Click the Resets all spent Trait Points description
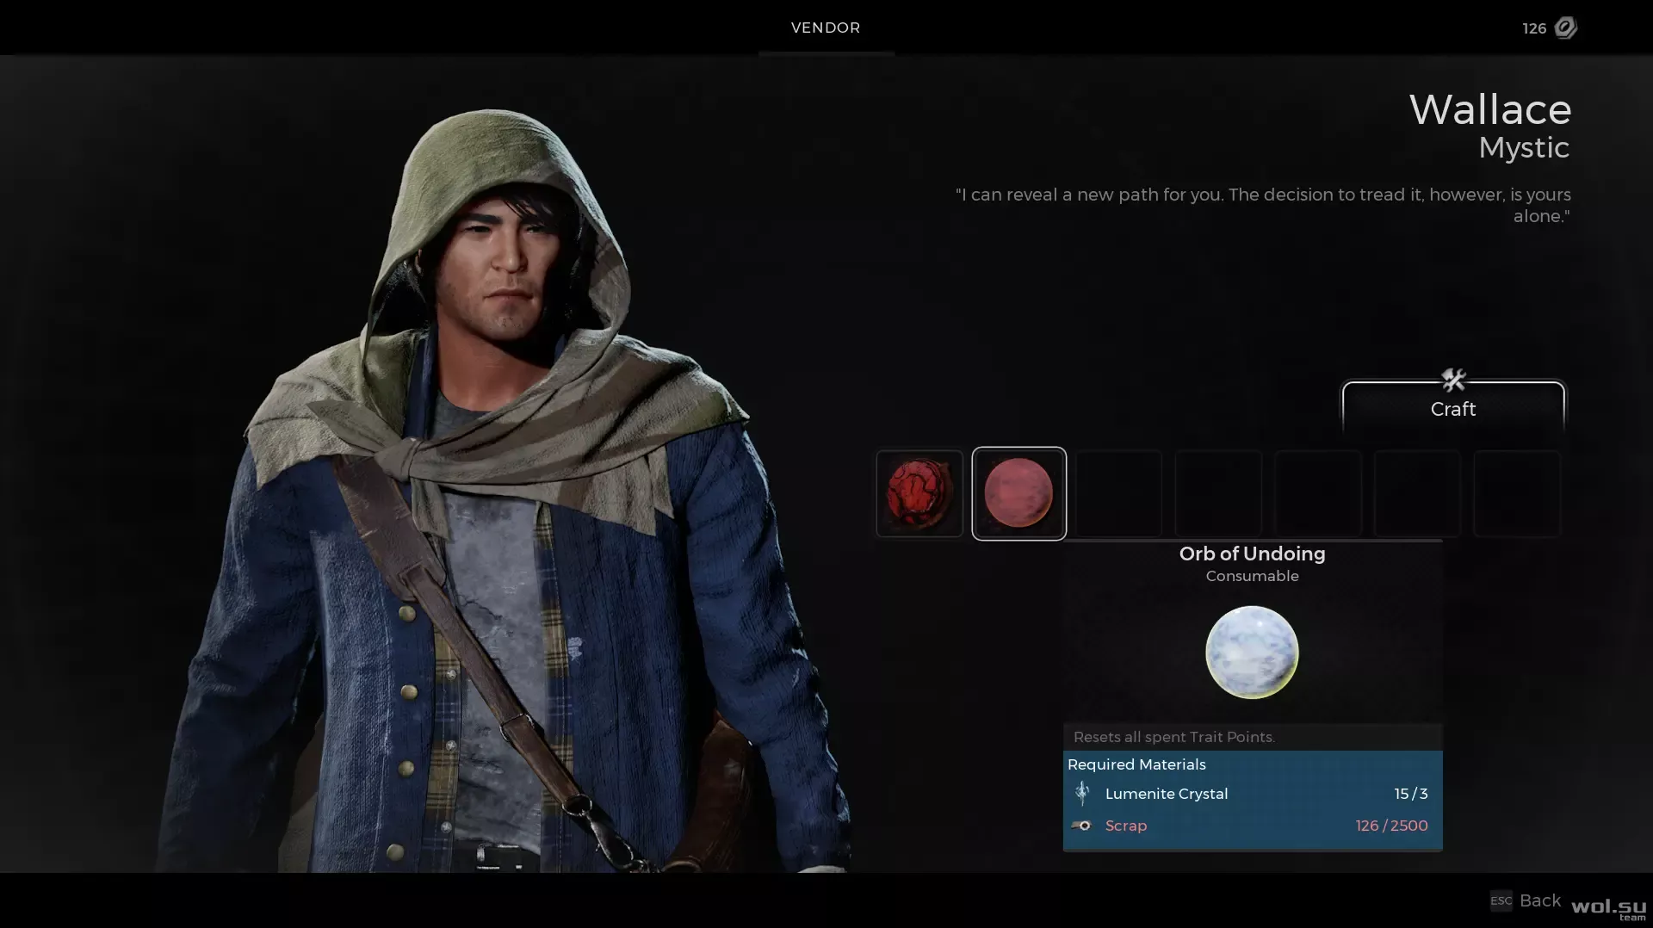The height and width of the screenshot is (928, 1653). coord(1174,737)
